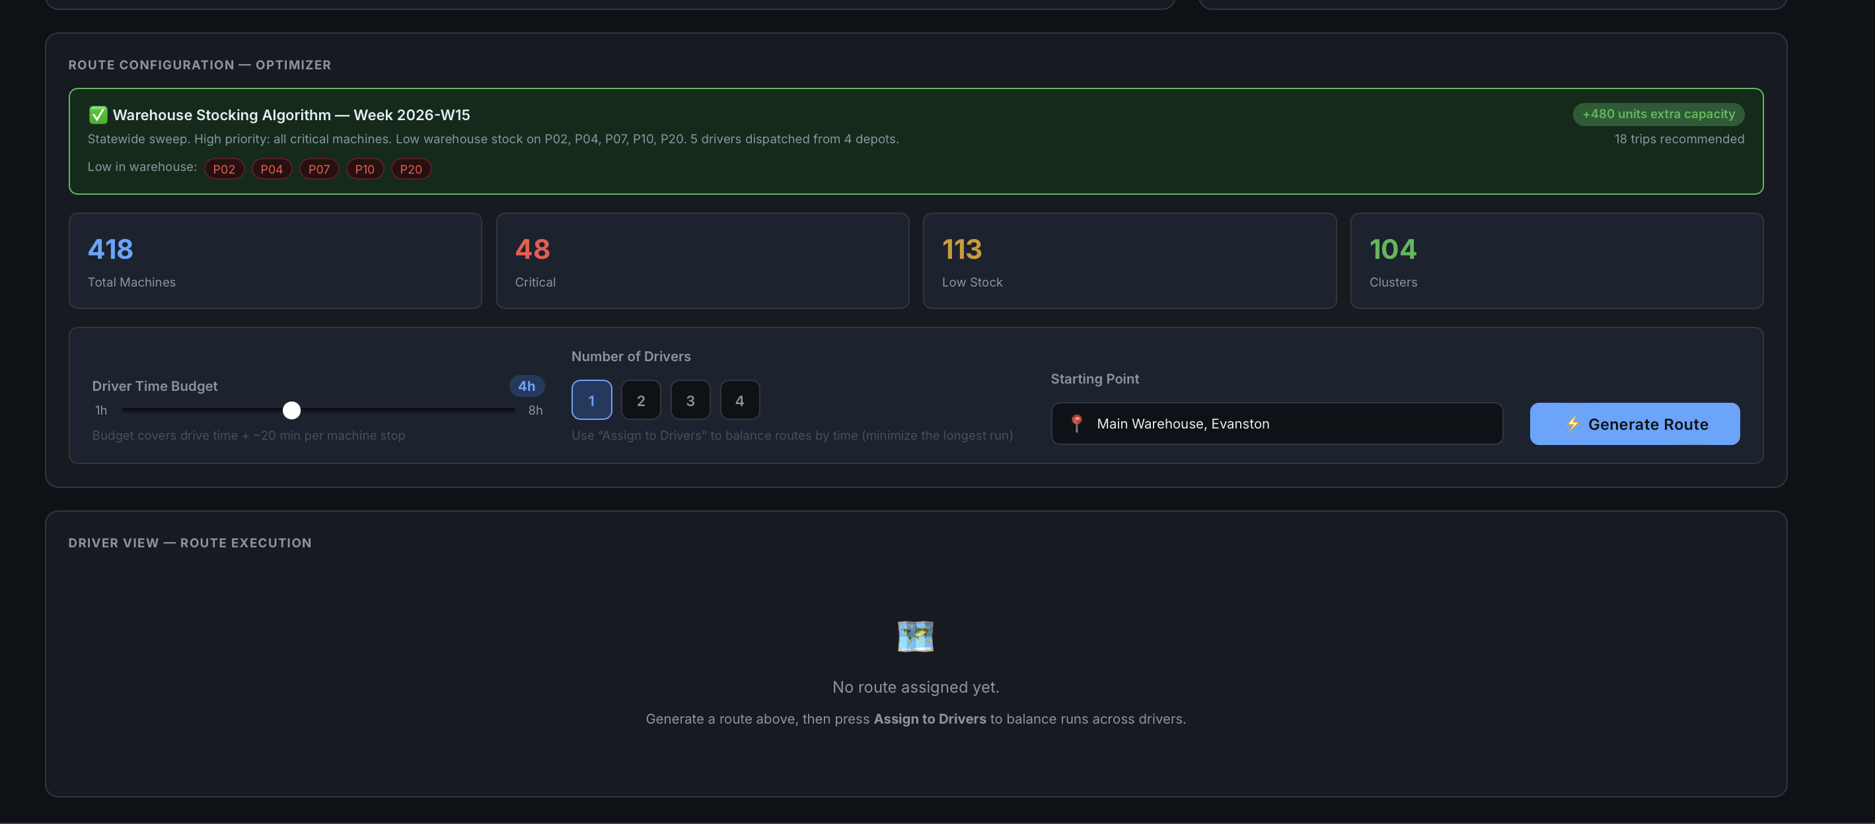Click the P07 low warehouse tag
This screenshot has height=824, width=1875.
[319, 169]
